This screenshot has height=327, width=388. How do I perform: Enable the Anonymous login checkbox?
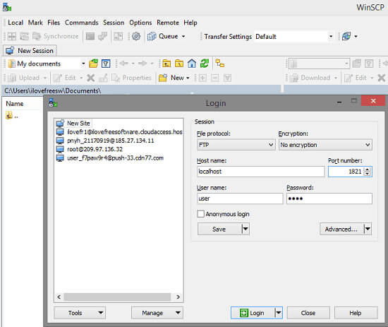tap(200, 214)
